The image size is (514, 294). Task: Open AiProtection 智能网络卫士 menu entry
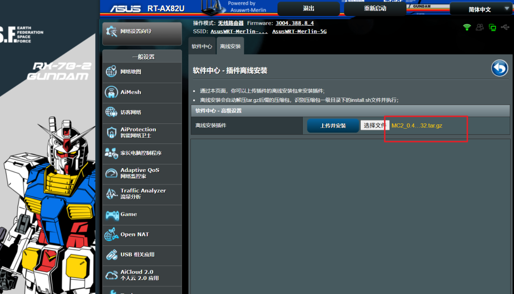click(142, 132)
